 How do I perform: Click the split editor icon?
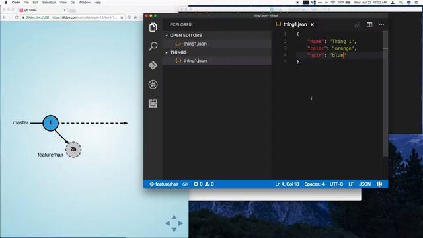coord(369,24)
